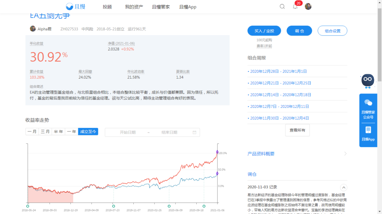
Task: Open the 且慢管家 menu
Action: [161, 7]
